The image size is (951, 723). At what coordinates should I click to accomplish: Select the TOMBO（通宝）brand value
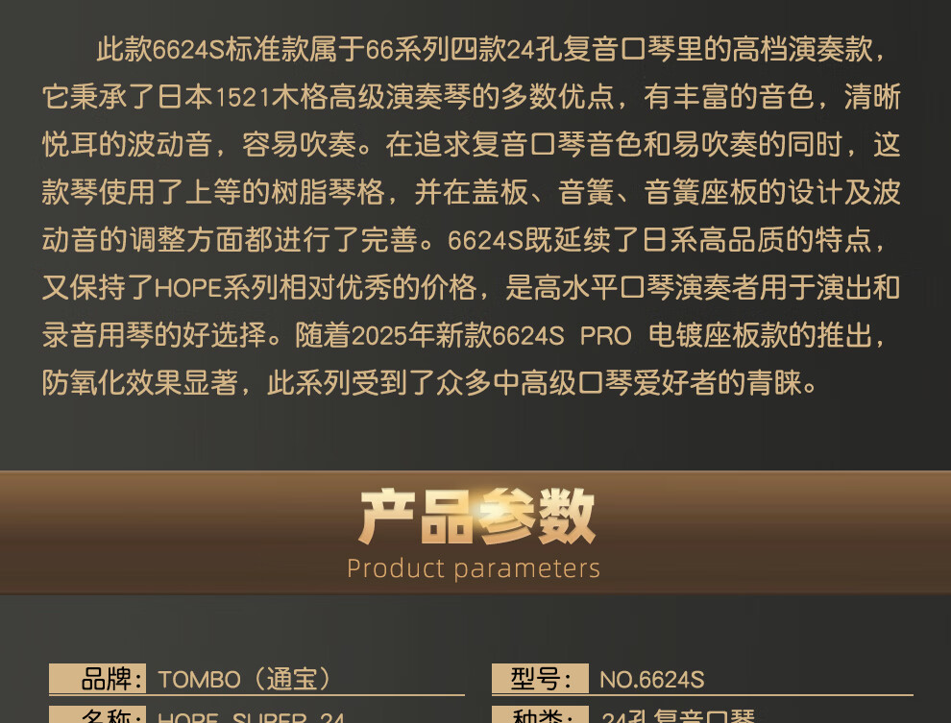click(x=244, y=679)
